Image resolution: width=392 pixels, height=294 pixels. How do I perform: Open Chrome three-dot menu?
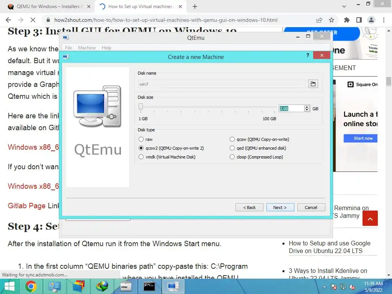click(384, 20)
